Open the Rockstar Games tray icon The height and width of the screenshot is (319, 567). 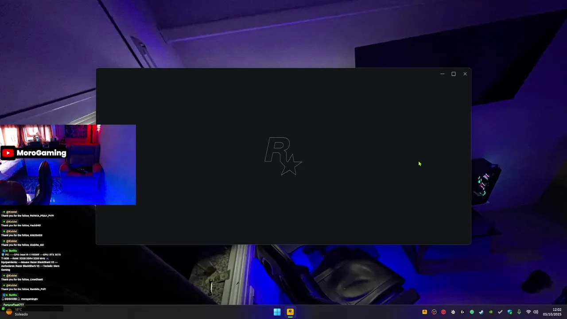pyautogui.click(x=424, y=312)
